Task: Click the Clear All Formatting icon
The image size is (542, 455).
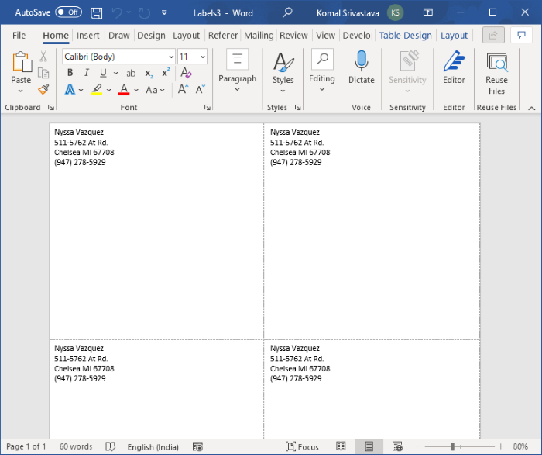Action: click(x=186, y=73)
